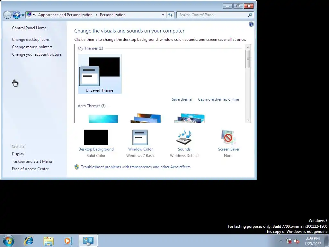Click the shield icon beside Troubleshoot link

click(77, 167)
